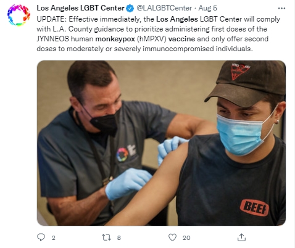Retweet using the retweet arrows icon
The image size is (295, 248).
point(107,238)
